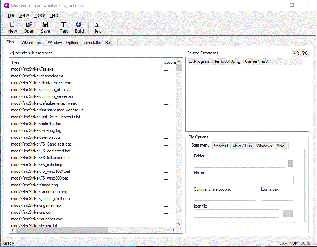Add a new source directory icon
The width and height of the screenshot is (317, 247).
coord(296,53)
